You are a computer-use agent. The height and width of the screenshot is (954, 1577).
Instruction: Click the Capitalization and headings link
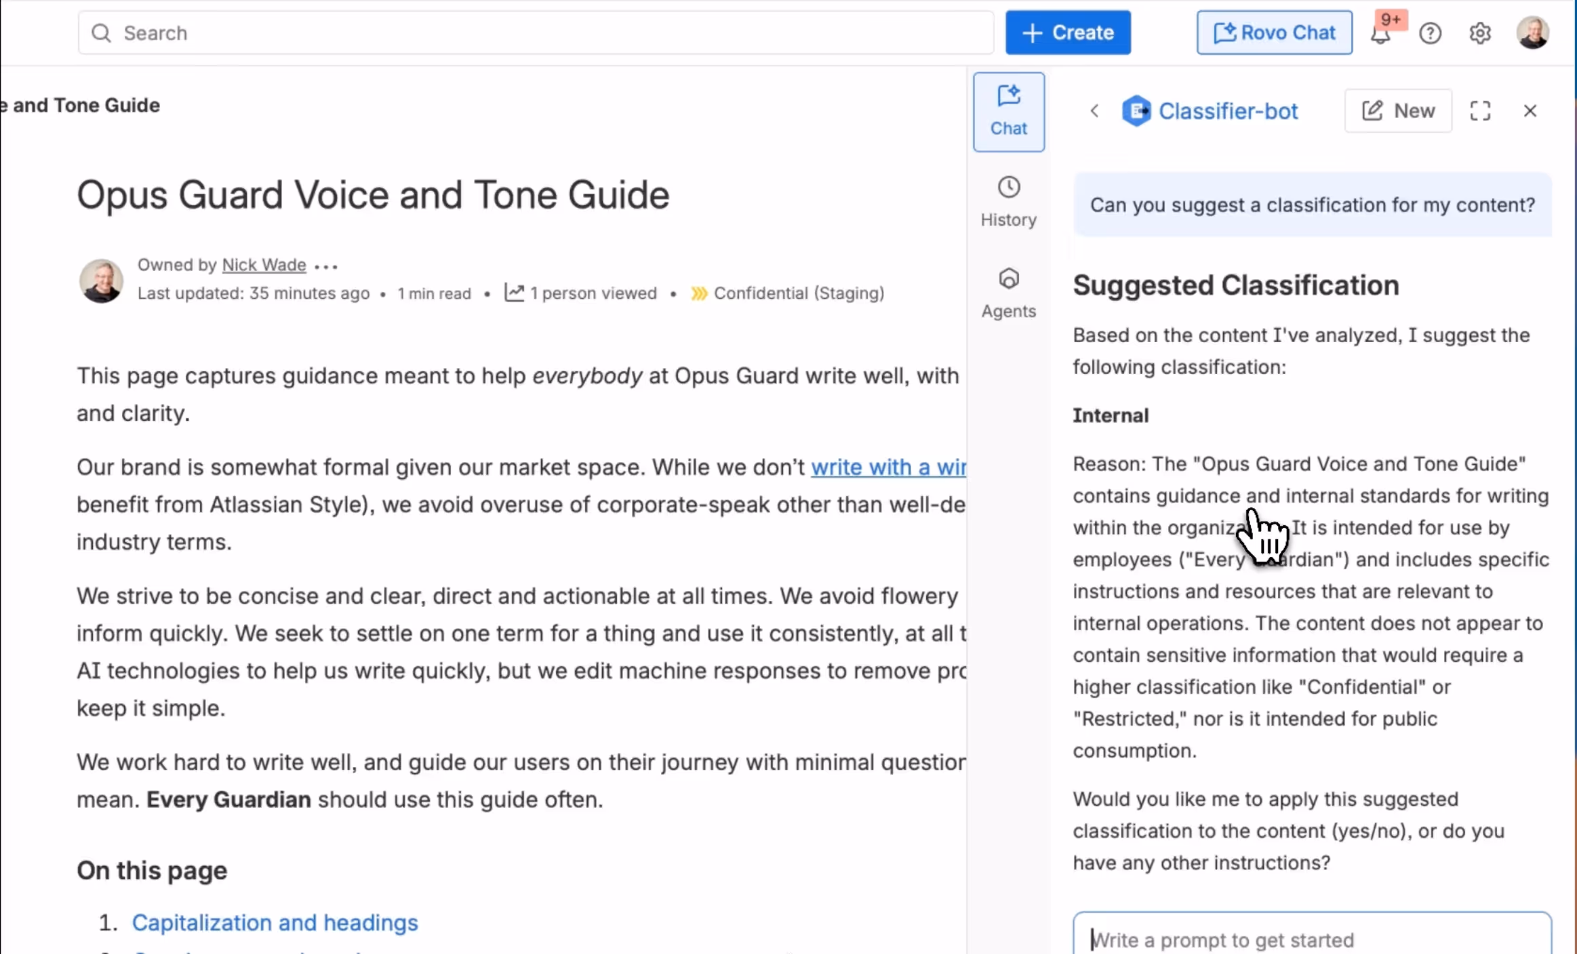pyautogui.click(x=275, y=922)
